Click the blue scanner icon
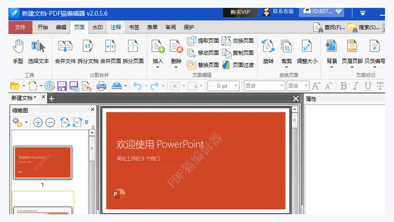The image size is (394, 222). 117,86
